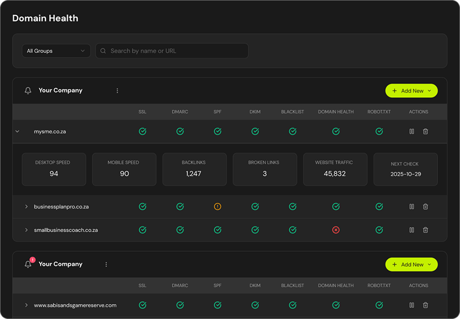Open the three-dot menu for the second Your Company group
The height and width of the screenshot is (319, 460).
pos(106,264)
